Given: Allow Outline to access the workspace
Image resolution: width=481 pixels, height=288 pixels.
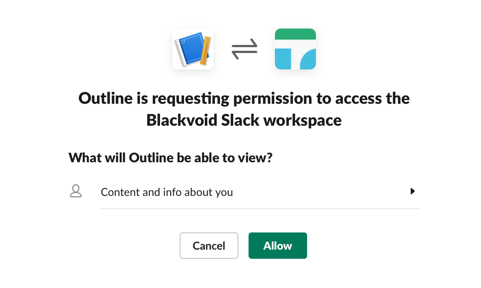Looking at the screenshot, I should (277, 246).
